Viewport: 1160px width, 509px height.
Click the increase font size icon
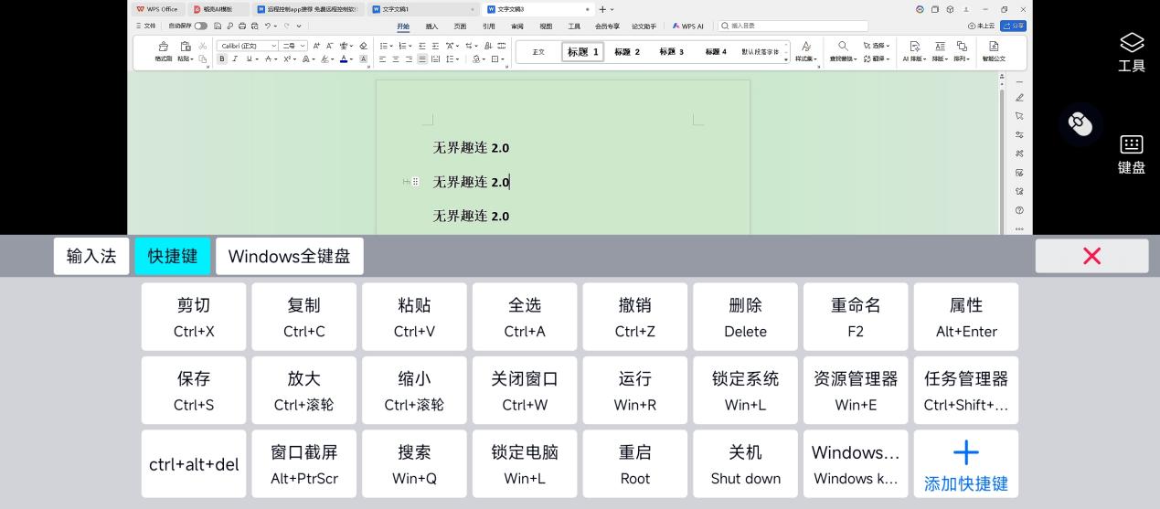(316, 46)
